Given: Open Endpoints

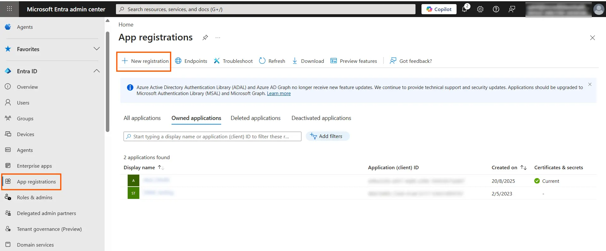Looking at the screenshot, I should 191,61.
